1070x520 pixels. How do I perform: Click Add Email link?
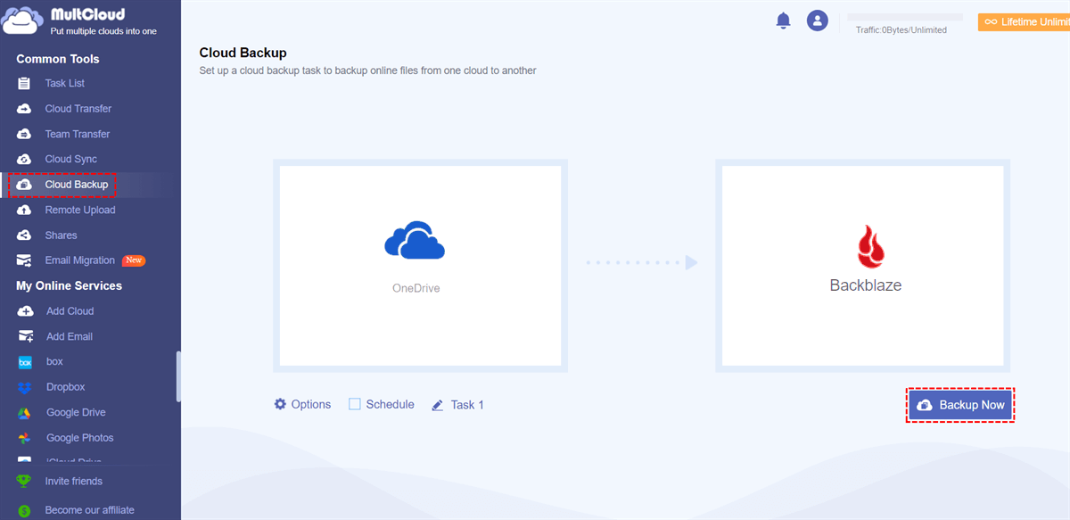[70, 336]
